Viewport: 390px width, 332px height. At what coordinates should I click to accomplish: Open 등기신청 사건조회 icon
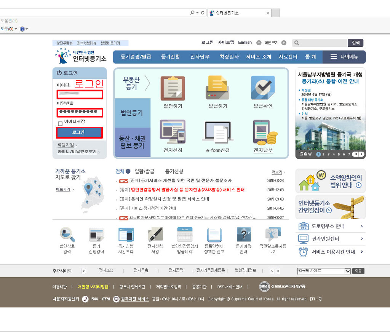pos(126,234)
